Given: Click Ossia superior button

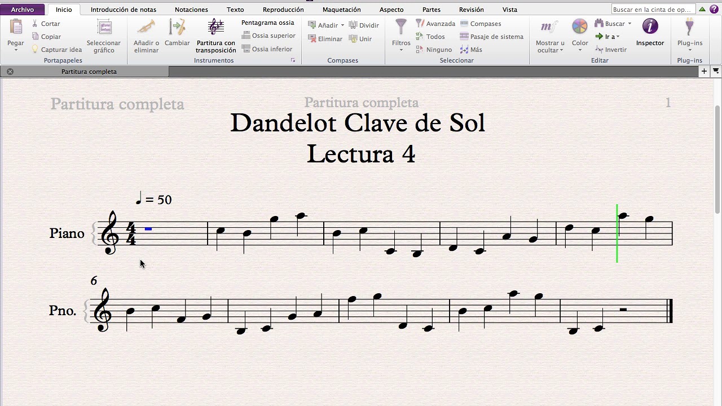Looking at the screenshot, I should 268,36.
